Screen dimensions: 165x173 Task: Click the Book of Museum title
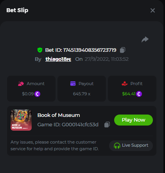pyautogui.click(x=59, y=115)
